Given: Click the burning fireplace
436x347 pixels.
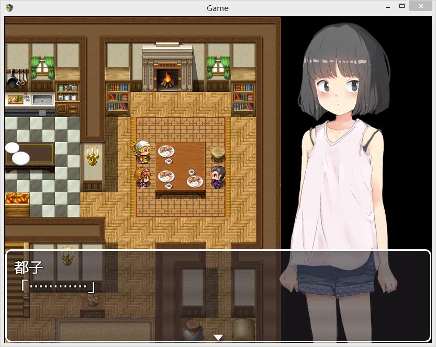Looking at the screenshot, I should click(167, 79).
